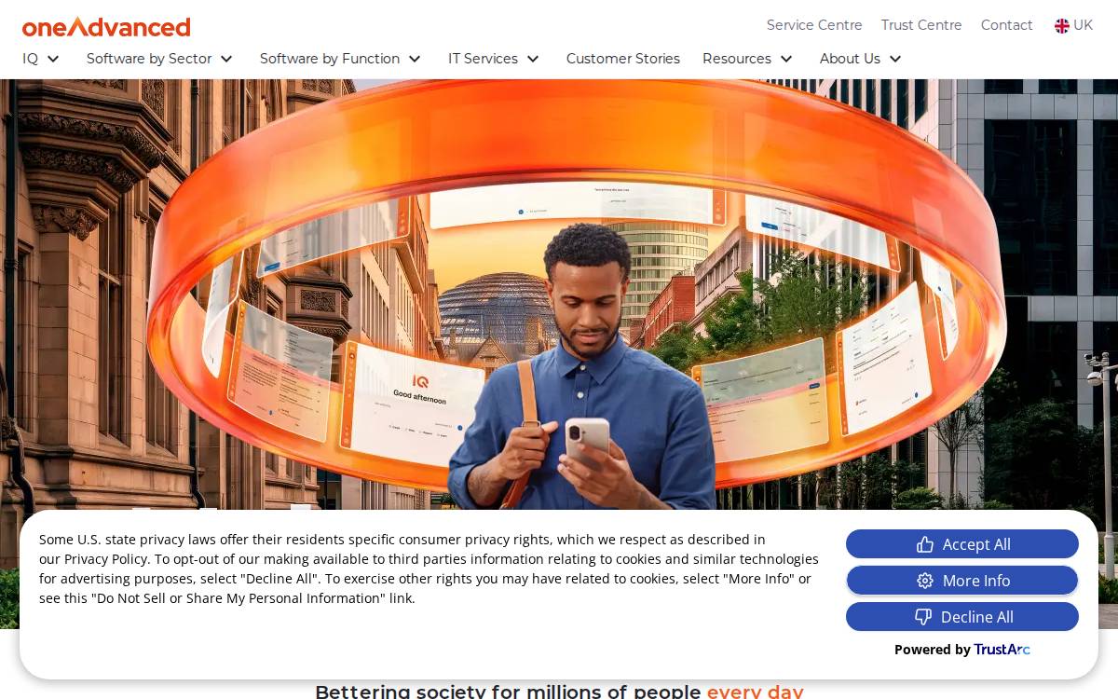Screen dimensions: 1118x699
Task: Click the 'Some U.S. state privacy laws' text
Action: pos(429,569)
